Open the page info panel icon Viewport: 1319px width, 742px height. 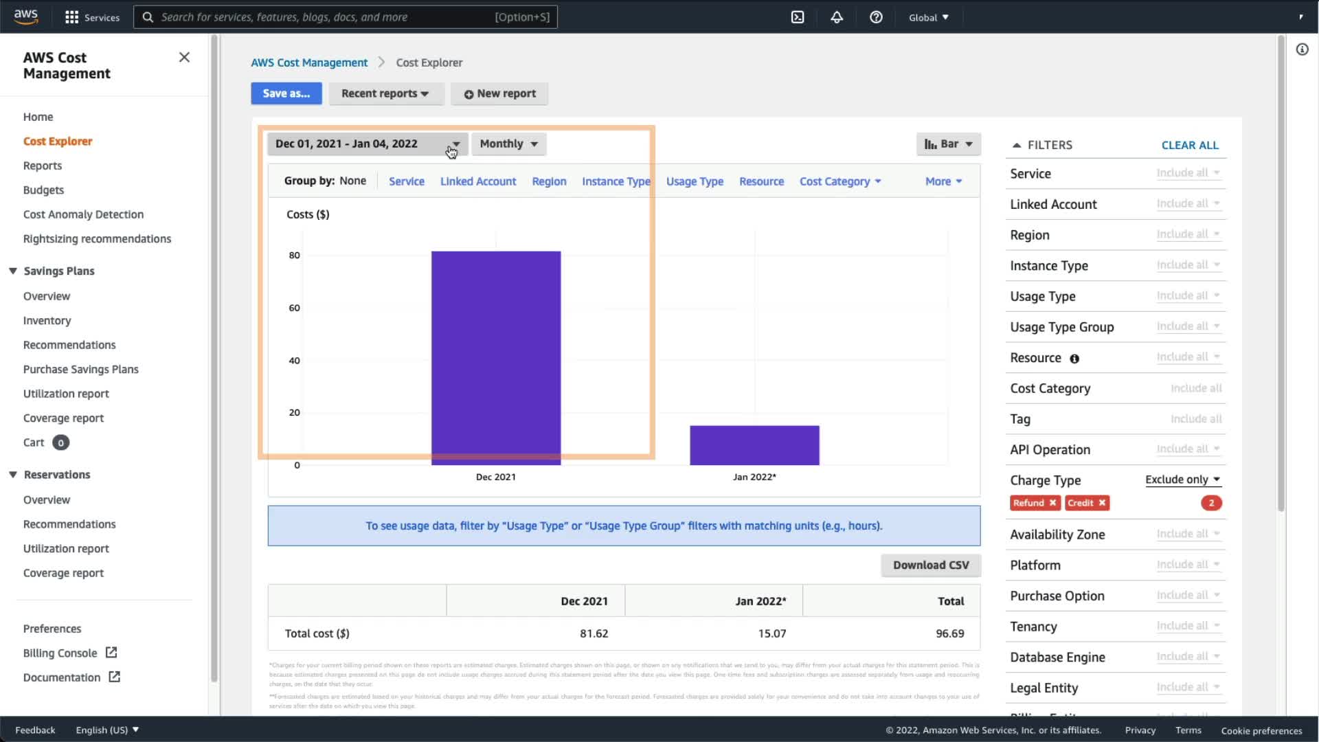point(1302,49)
